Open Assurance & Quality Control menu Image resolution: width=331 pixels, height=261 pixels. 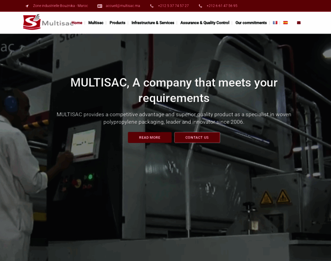[205, 23]
